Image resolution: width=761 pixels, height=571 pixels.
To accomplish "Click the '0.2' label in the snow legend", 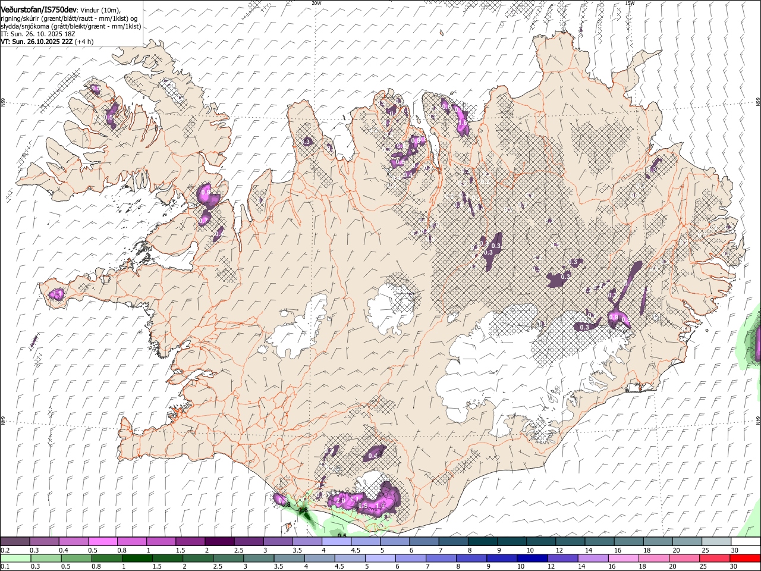I will (x=5, y=550).
